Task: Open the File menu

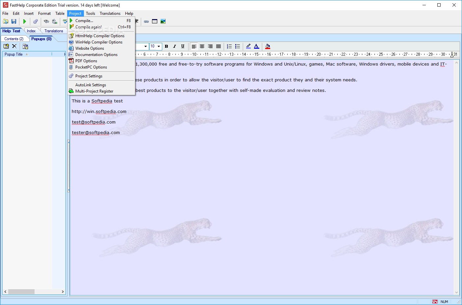Action: point(5,14)
